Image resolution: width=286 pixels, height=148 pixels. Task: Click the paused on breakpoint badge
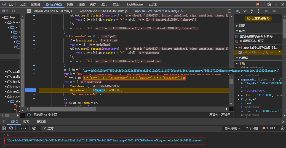tap(258, 18)
